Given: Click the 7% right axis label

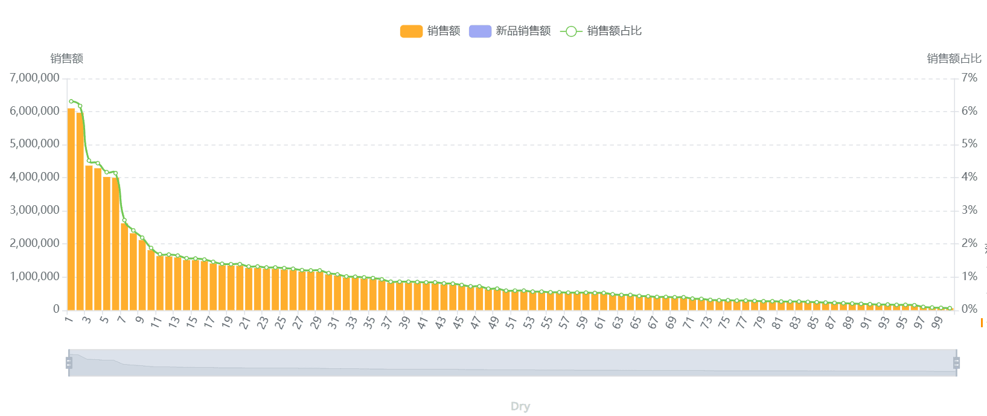Looking at the screenshot, I should click(x=969, y=78).
